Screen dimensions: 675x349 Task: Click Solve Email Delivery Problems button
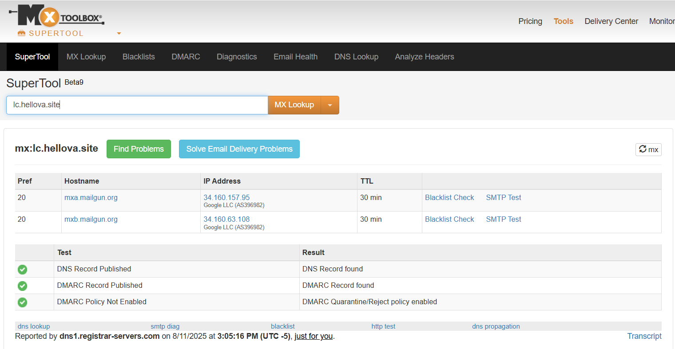[x=239, y=149]
